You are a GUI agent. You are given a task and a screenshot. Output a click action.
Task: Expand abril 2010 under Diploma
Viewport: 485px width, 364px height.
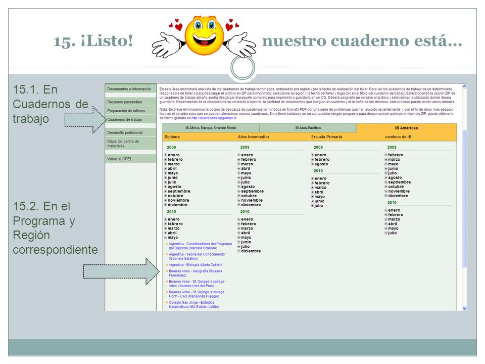click(166, 233)
